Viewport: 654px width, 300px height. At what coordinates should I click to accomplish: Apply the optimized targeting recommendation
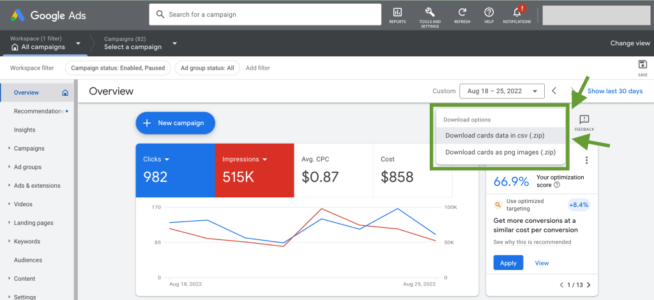508,263
